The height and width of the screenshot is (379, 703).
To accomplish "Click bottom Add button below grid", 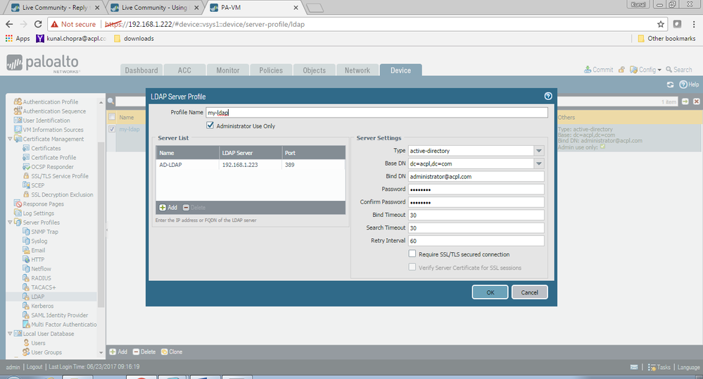I will point(118,352).
